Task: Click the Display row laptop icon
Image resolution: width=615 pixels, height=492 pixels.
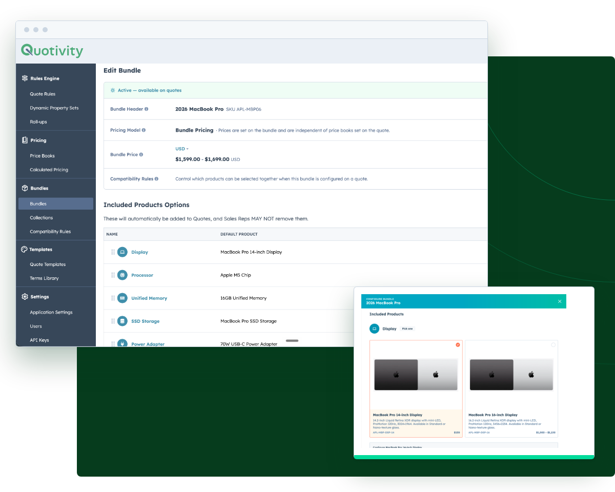Action: [122, 252]
